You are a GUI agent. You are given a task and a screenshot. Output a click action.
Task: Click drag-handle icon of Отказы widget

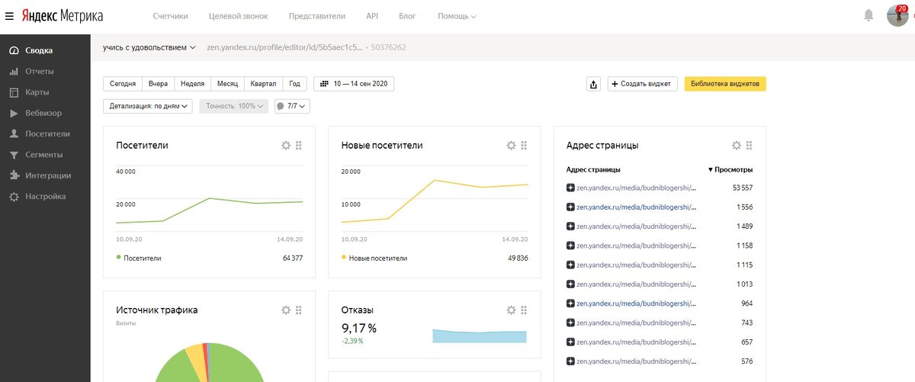coord(525,310)
